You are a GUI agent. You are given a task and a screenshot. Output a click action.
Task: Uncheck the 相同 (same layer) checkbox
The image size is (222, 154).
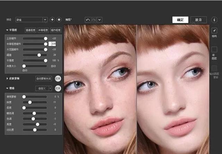[x=214, y=31]
